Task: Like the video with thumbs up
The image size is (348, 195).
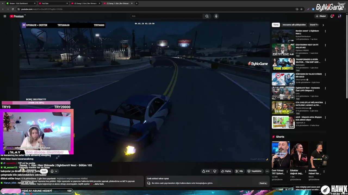Action: pos(206,171)
